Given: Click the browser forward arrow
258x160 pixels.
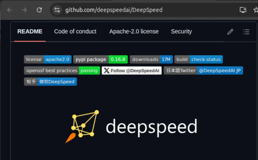Looking at the screenshot, I should coord(24,10).
